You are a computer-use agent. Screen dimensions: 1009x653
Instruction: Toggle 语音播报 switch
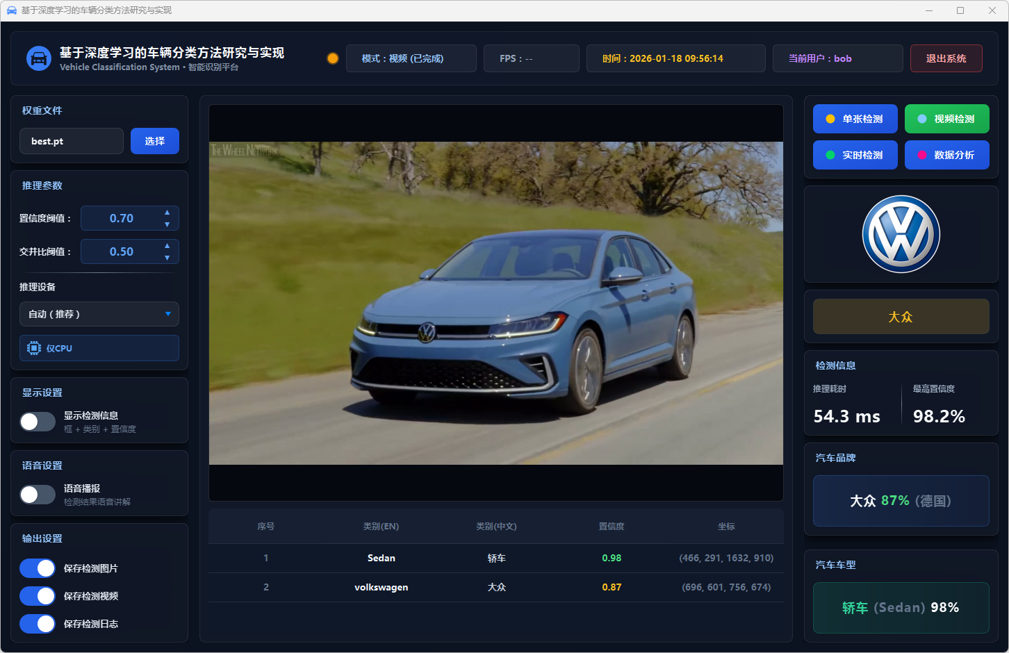pos(38,495)
